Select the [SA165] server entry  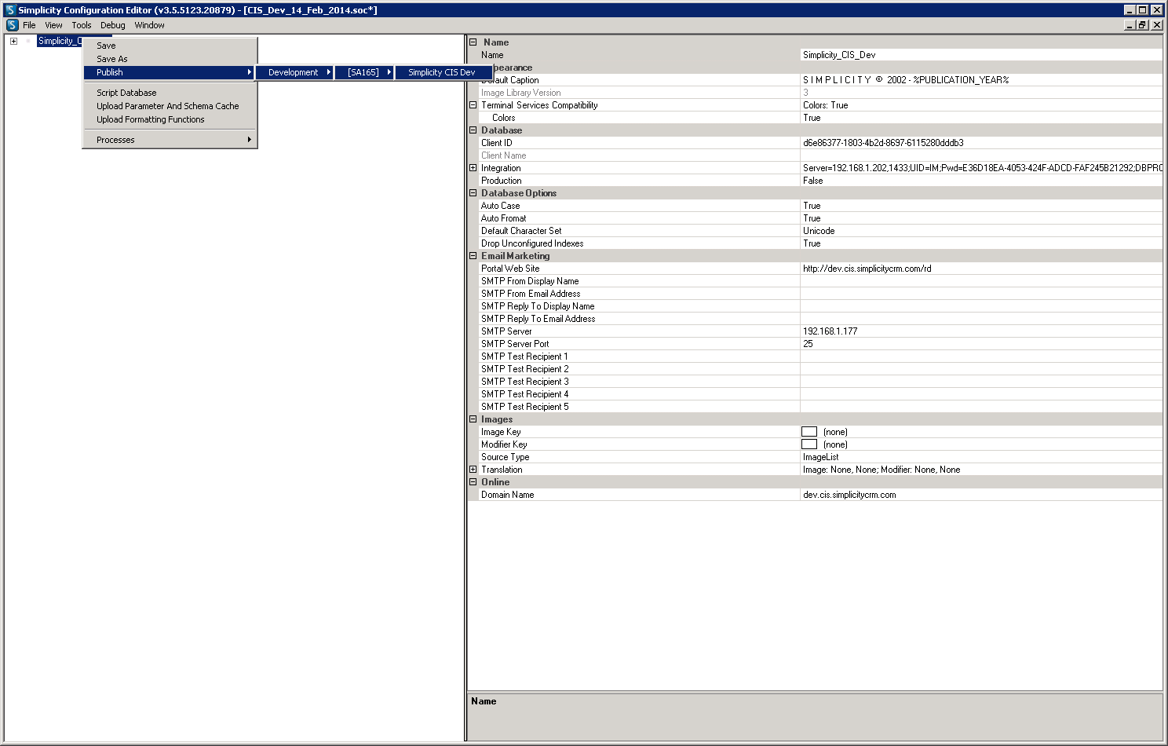click(364, 72)
